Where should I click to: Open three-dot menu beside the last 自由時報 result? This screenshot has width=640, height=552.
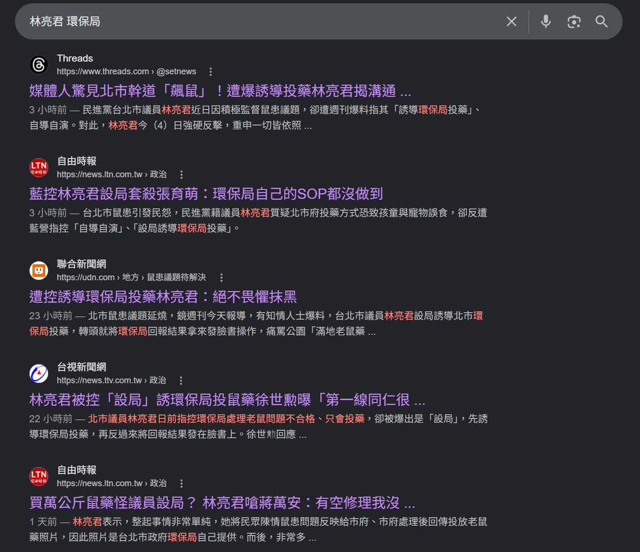(x=181, y=483)
